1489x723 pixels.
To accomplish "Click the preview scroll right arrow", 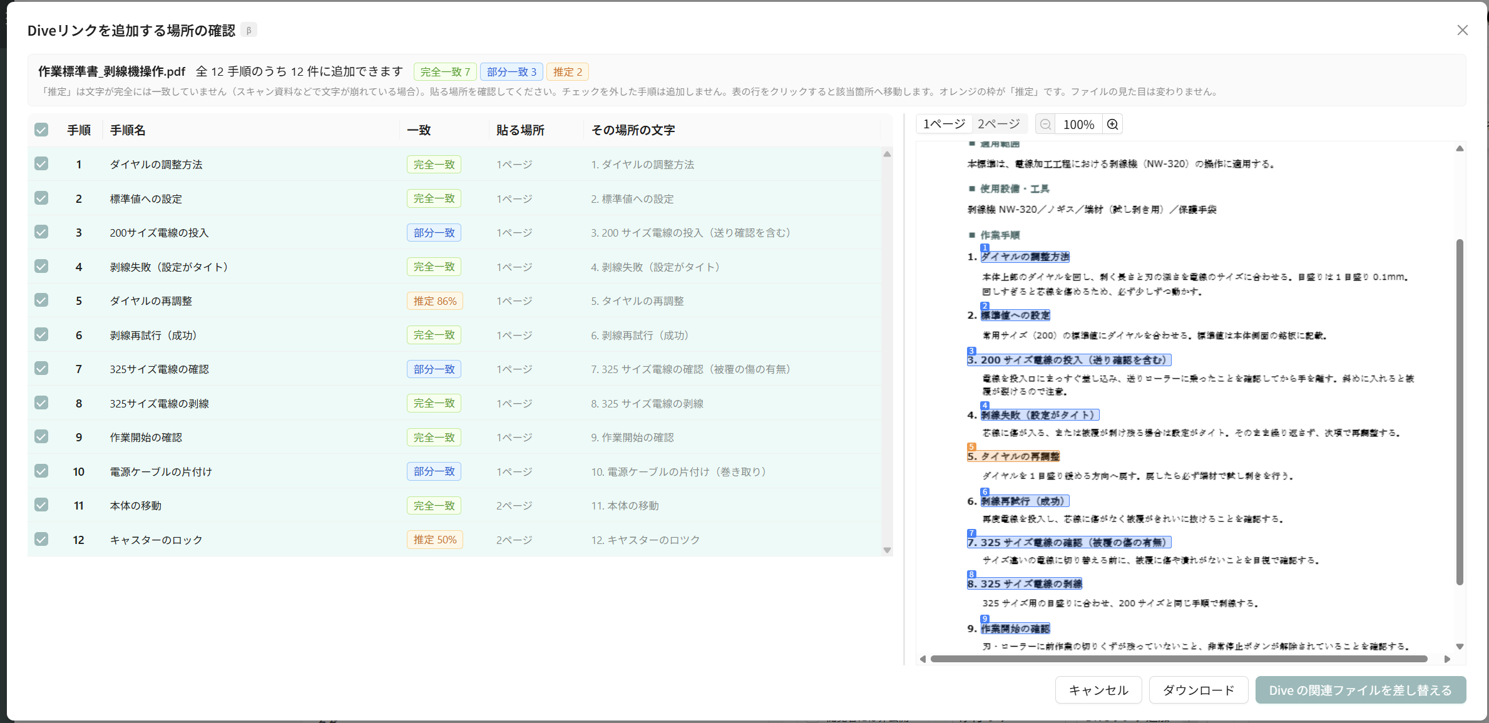I will [x=1447, y=659].
